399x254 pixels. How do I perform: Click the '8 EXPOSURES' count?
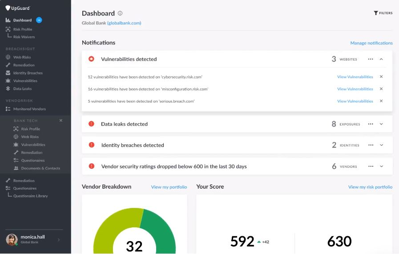(x=346, y=124)
